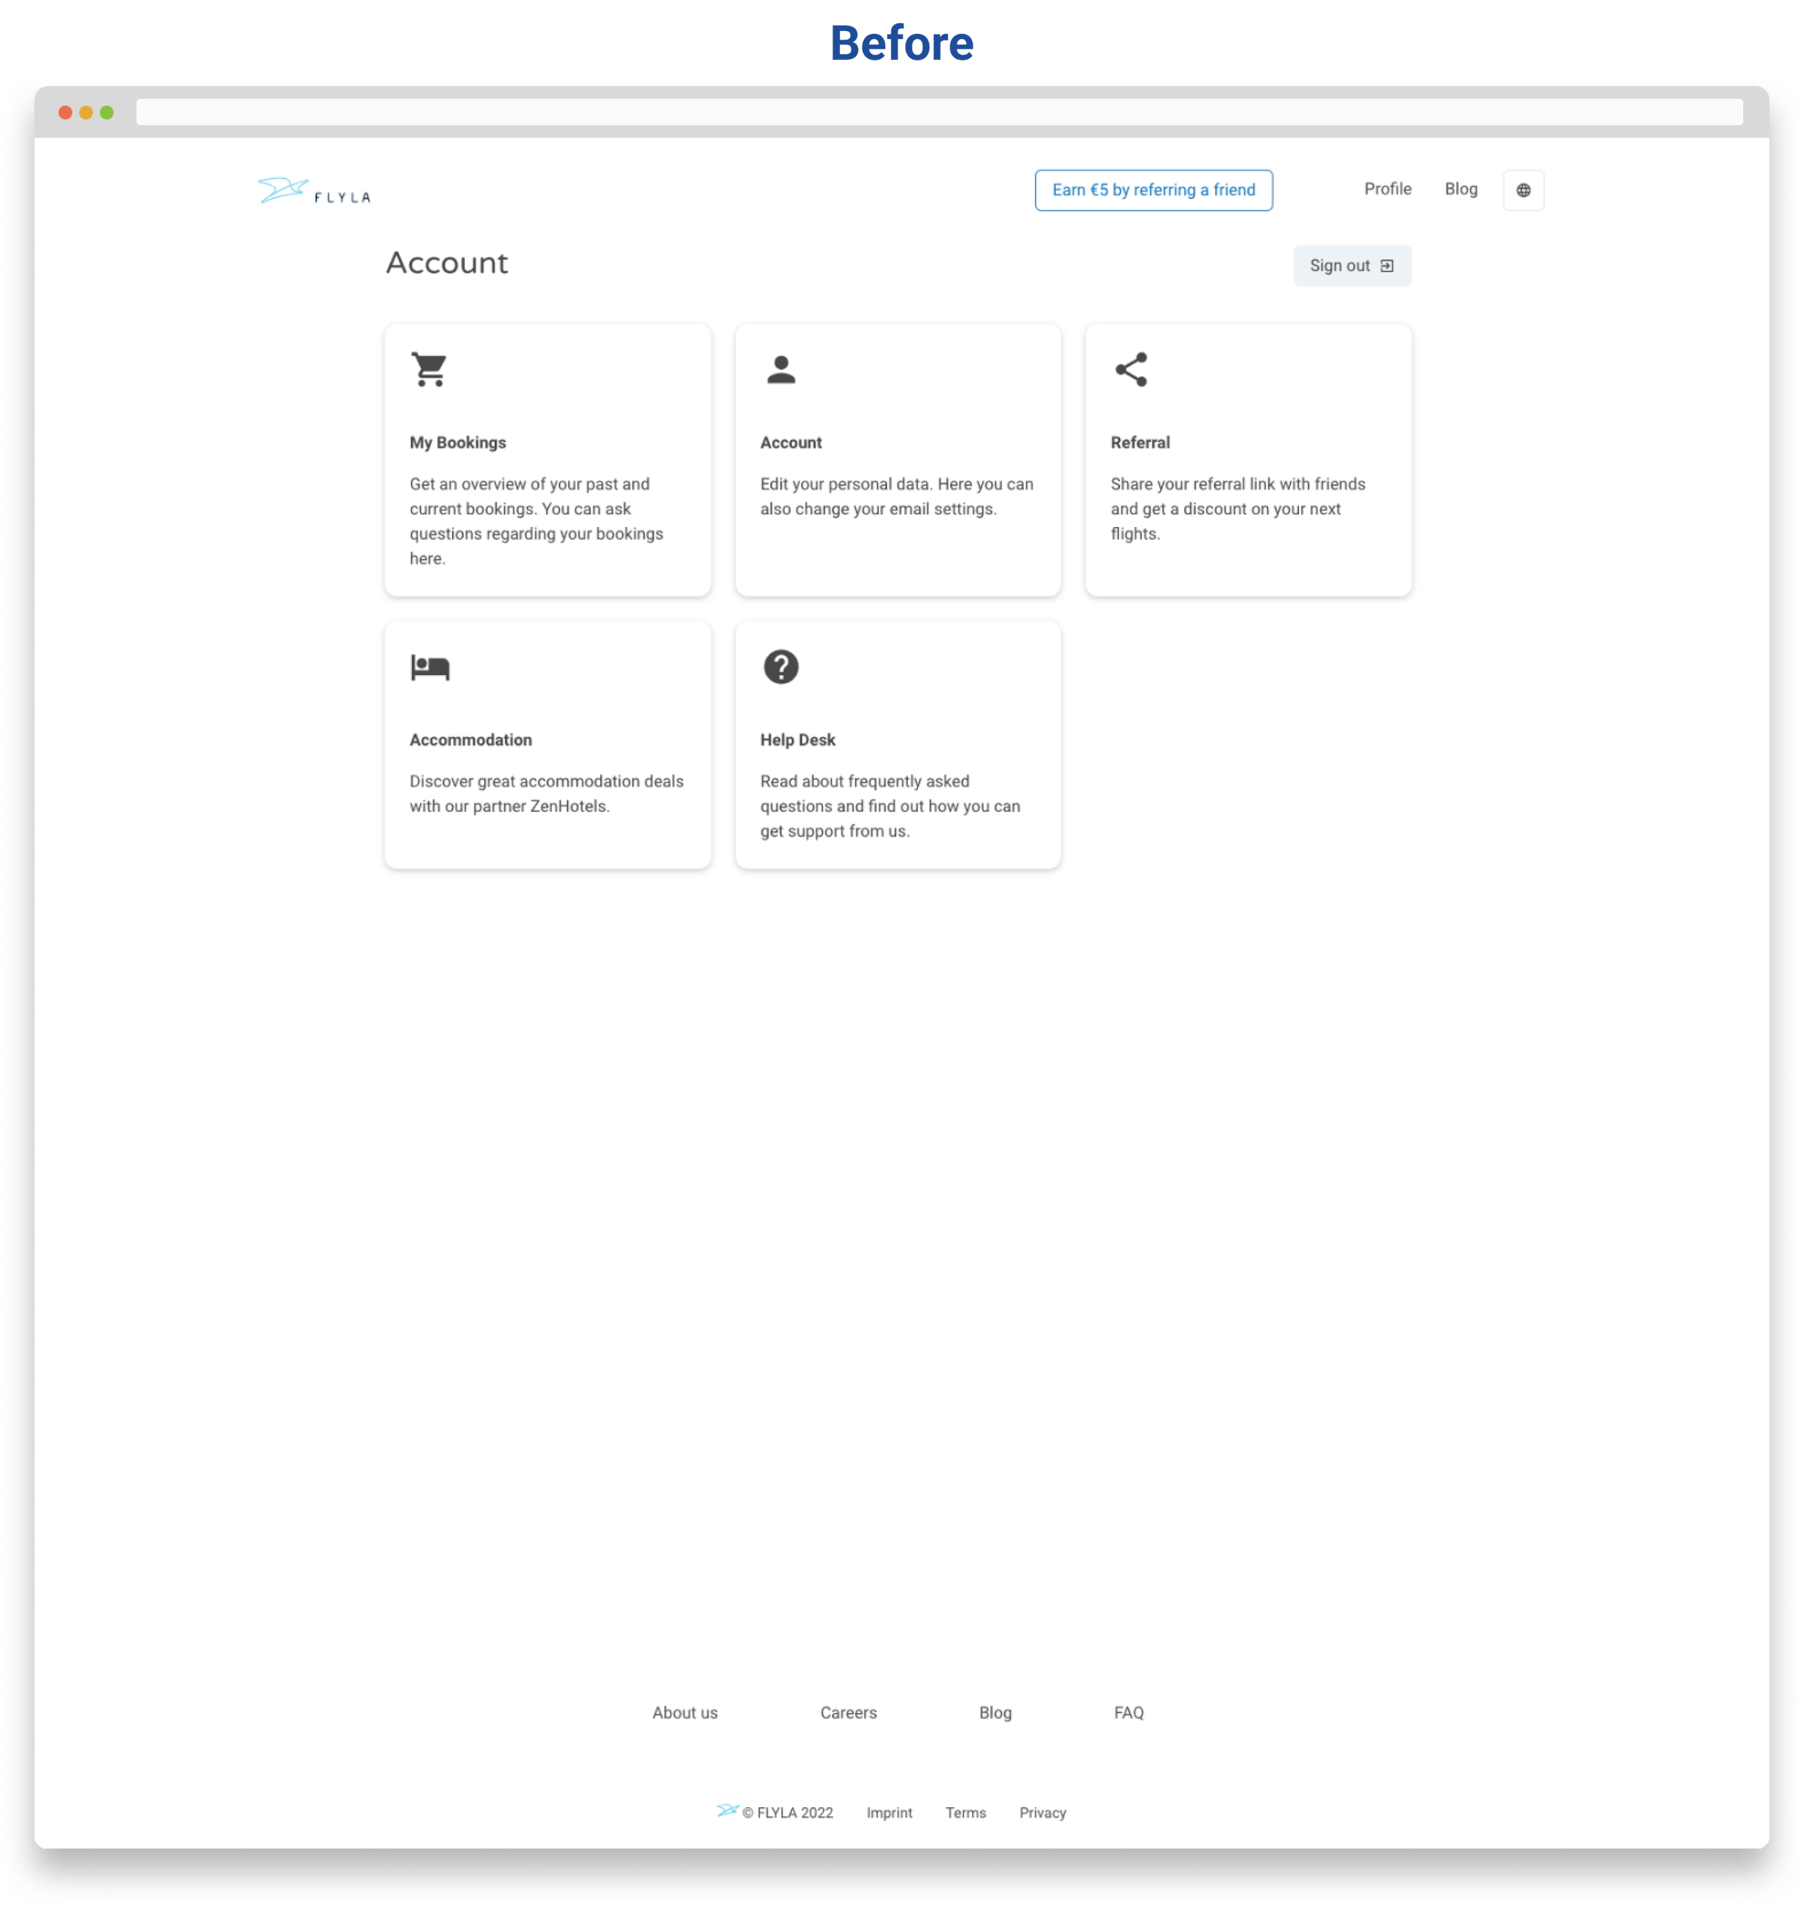Open the Profile menu item
Screen dimensions: 1804x1906
point(1387,190)
